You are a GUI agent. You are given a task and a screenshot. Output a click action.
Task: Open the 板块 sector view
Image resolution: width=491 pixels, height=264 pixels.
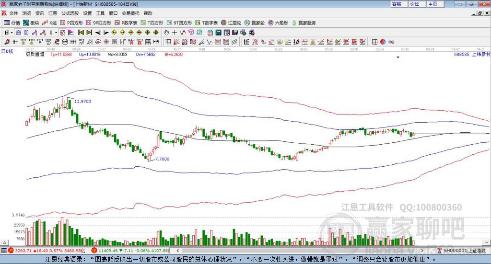coord(31,23)
